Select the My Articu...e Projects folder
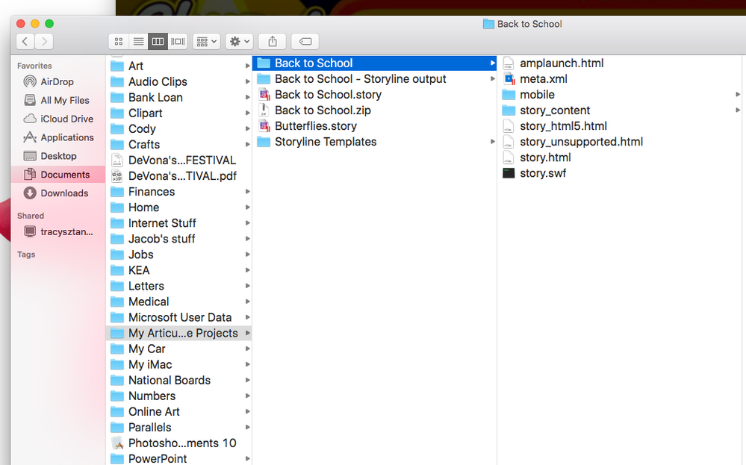The width and height of the screenshot is (746, 465). [x=180, y=332]
